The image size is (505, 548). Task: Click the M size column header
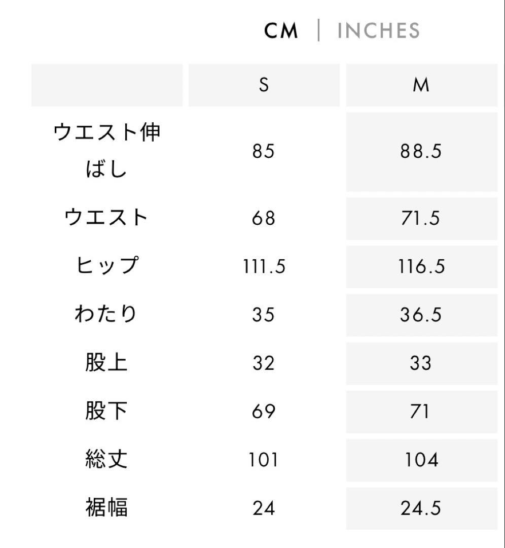point(421,85)
